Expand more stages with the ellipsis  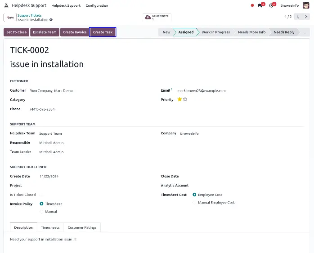pos(304,32)
